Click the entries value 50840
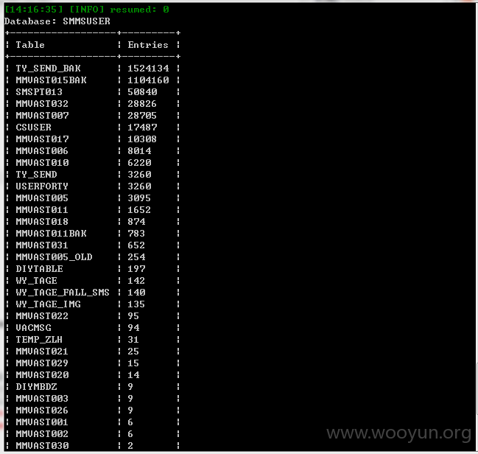 pyautogui.click(x=142, y=92)
